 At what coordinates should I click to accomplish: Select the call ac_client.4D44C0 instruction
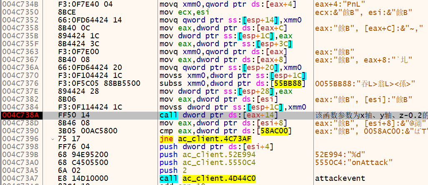(x=208, y=178)
